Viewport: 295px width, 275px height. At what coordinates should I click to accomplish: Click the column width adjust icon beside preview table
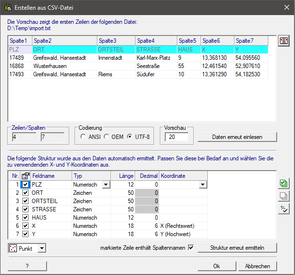point(284,41)
